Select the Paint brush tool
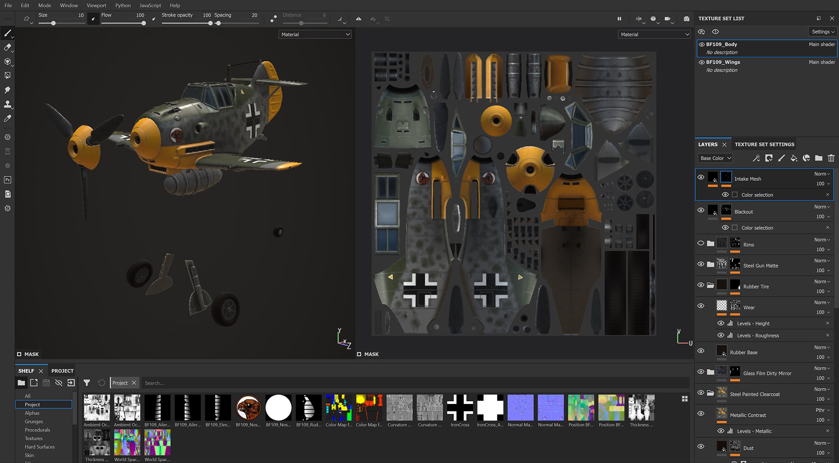 pos(7,33)
